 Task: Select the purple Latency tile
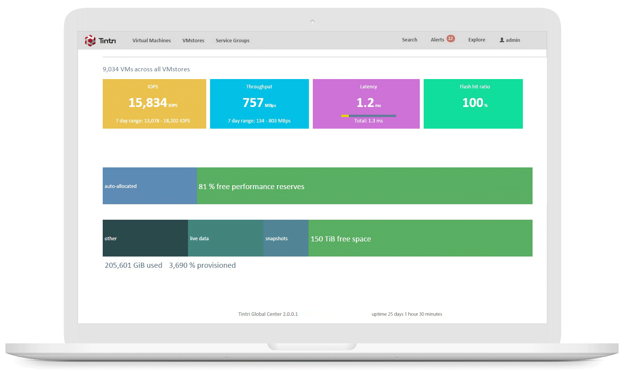point(366,104)
